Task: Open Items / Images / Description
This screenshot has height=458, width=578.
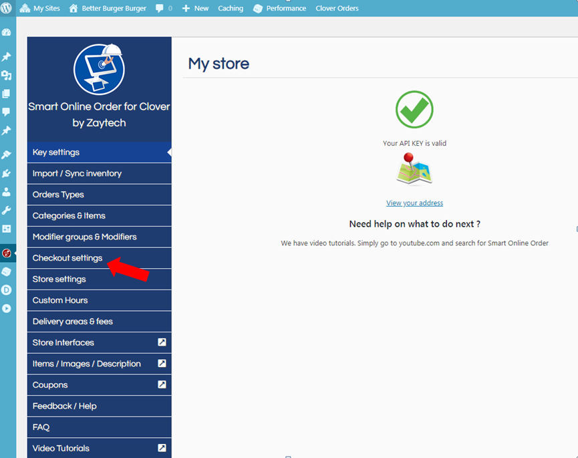Action: [x=99, y=364]
